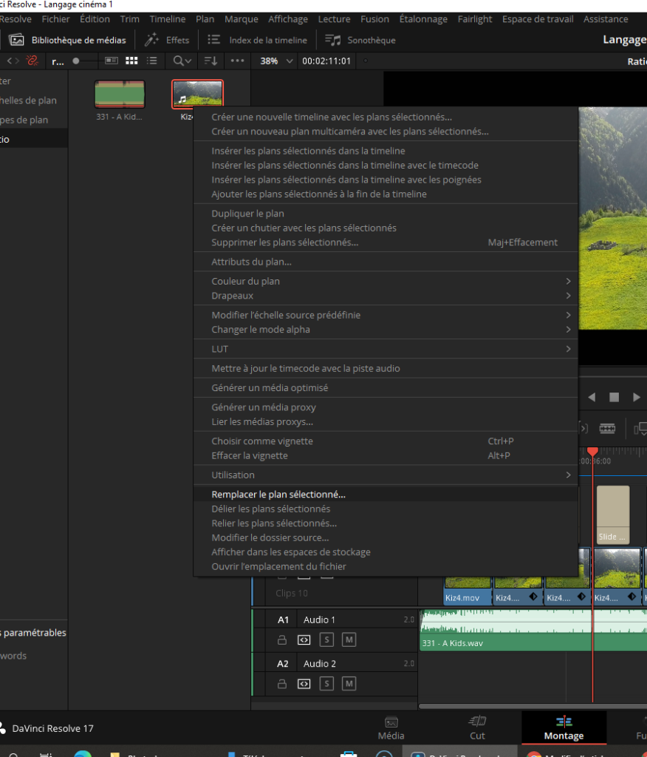Show the Index de la timeline

[x=256, y=40]
